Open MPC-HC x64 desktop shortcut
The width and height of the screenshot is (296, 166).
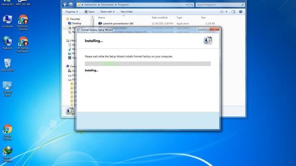pyautogui.click(x=23, y=3)
